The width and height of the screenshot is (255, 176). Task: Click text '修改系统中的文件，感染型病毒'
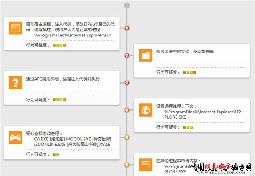(185, 52)
